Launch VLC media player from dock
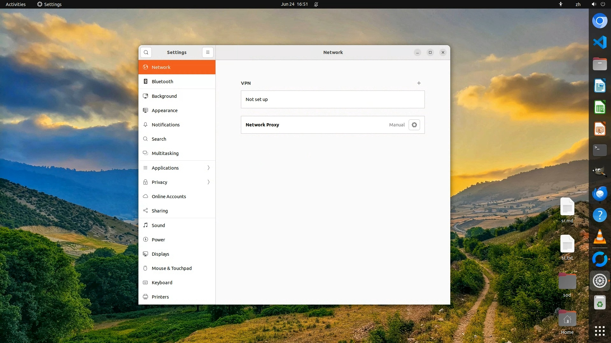This screenshot has height=343, width=611. [x=600, y=237]
